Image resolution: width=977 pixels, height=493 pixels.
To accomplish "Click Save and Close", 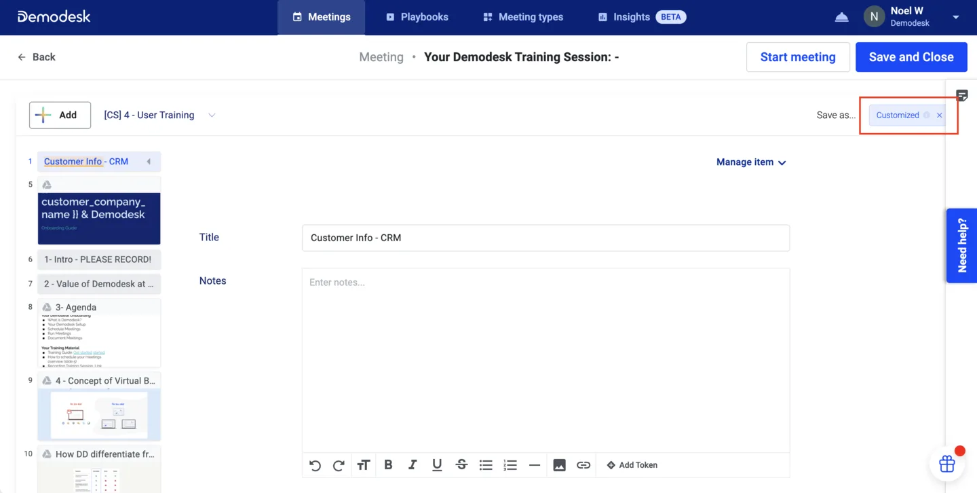I will [911, 57].
